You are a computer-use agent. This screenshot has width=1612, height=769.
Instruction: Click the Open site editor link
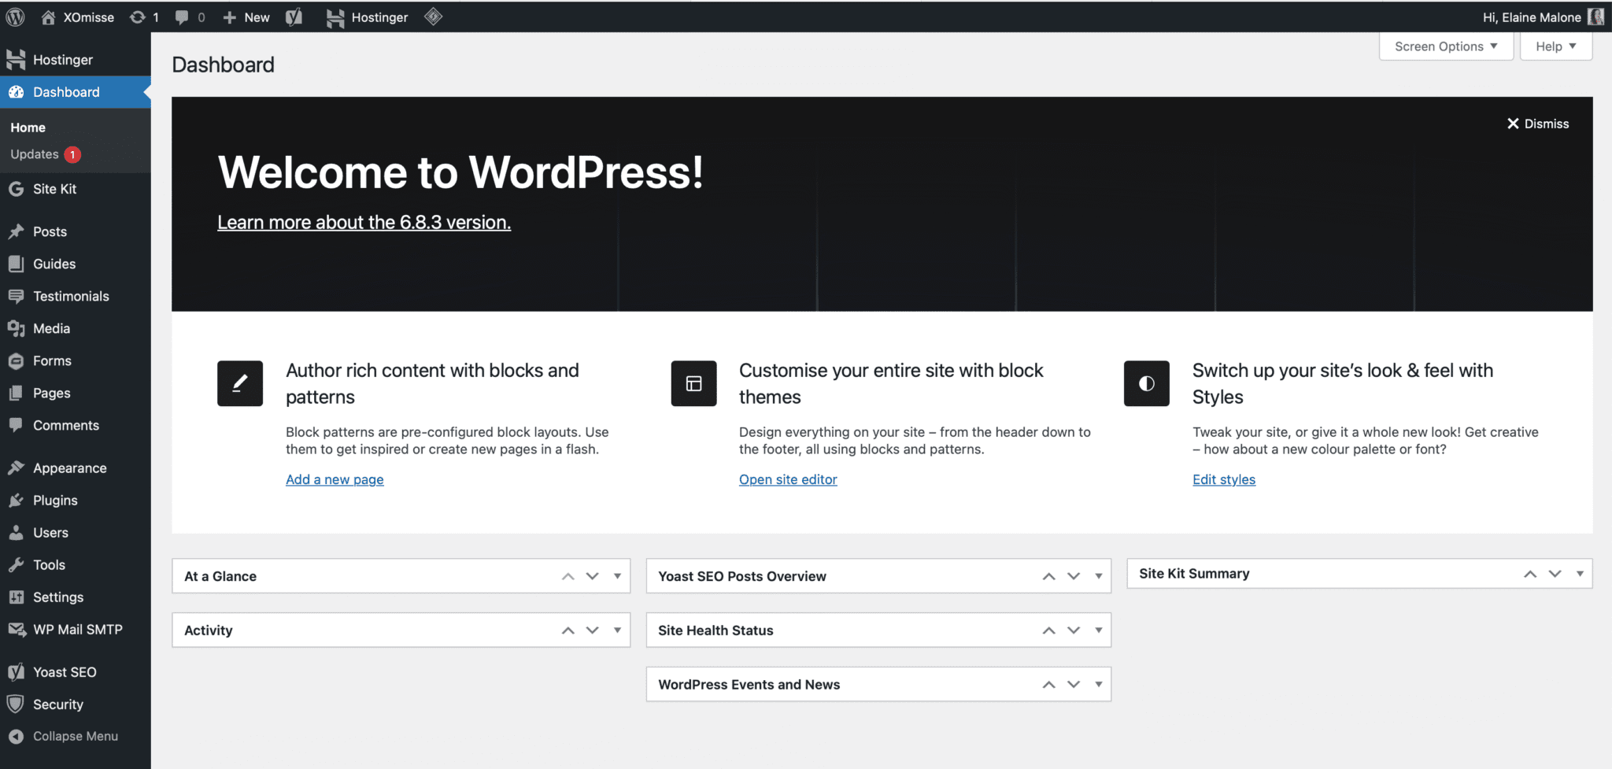(x=787, y=479)
